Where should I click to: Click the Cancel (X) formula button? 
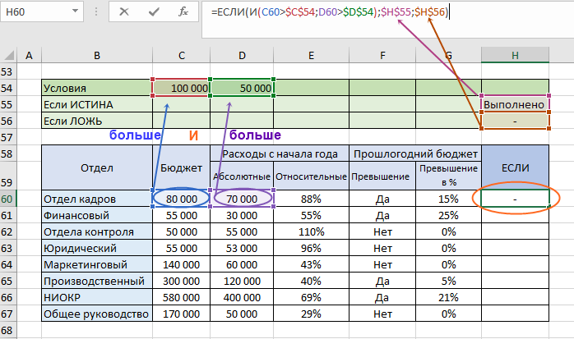[123, 12]
